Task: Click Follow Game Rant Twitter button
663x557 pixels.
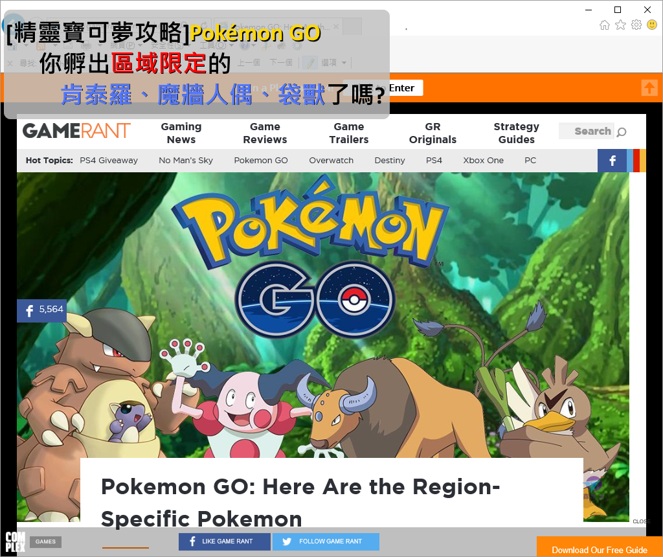Action: [326, 541]
